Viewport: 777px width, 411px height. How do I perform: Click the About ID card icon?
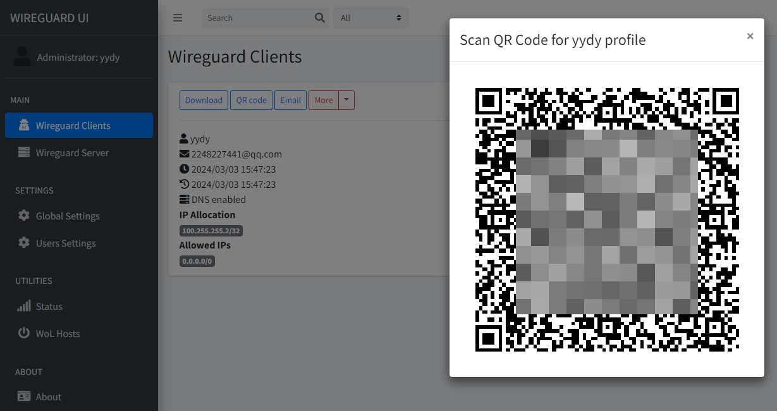[24, 396]
